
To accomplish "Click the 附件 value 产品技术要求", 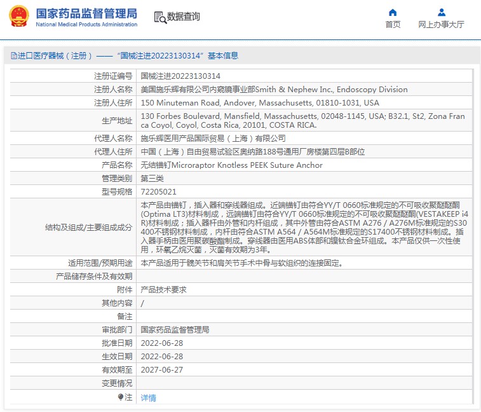I will pyautogui.click(x=163, y=289).
